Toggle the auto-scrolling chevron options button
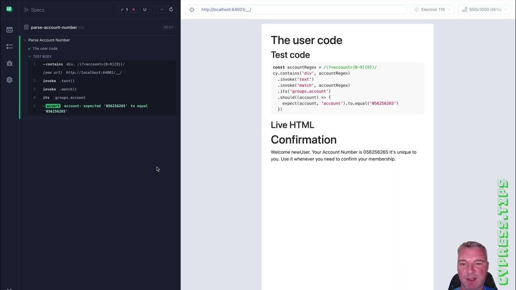This screenshot has width=516, height=290. 162,10
